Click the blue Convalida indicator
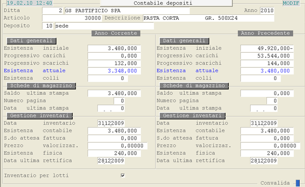This screenshot has height=187, width=305. click(298, 183)
